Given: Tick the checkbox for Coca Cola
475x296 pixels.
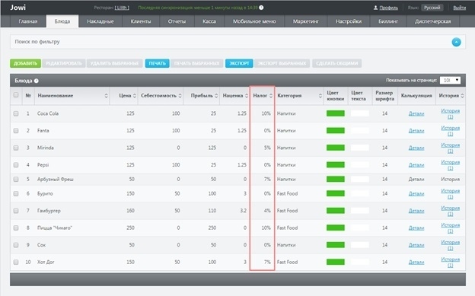Looking at the screenshot, I should pyautogui.click(x=16, y=113).
